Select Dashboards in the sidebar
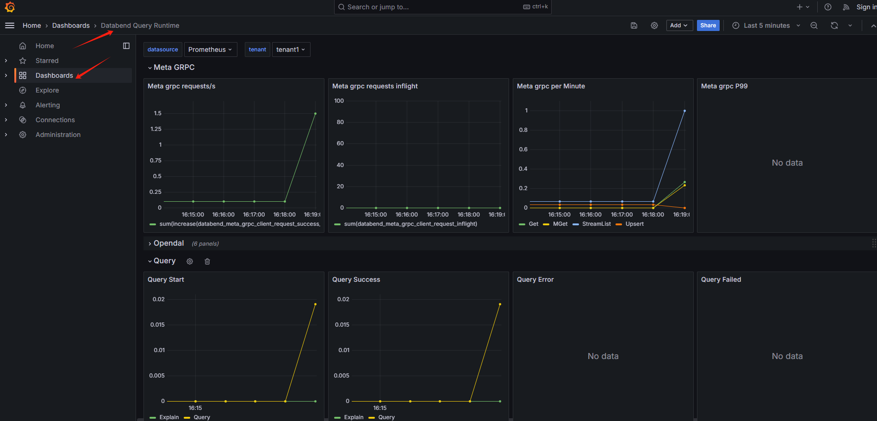The width and height of the screenshot is (877, 421). coord(54,75)
